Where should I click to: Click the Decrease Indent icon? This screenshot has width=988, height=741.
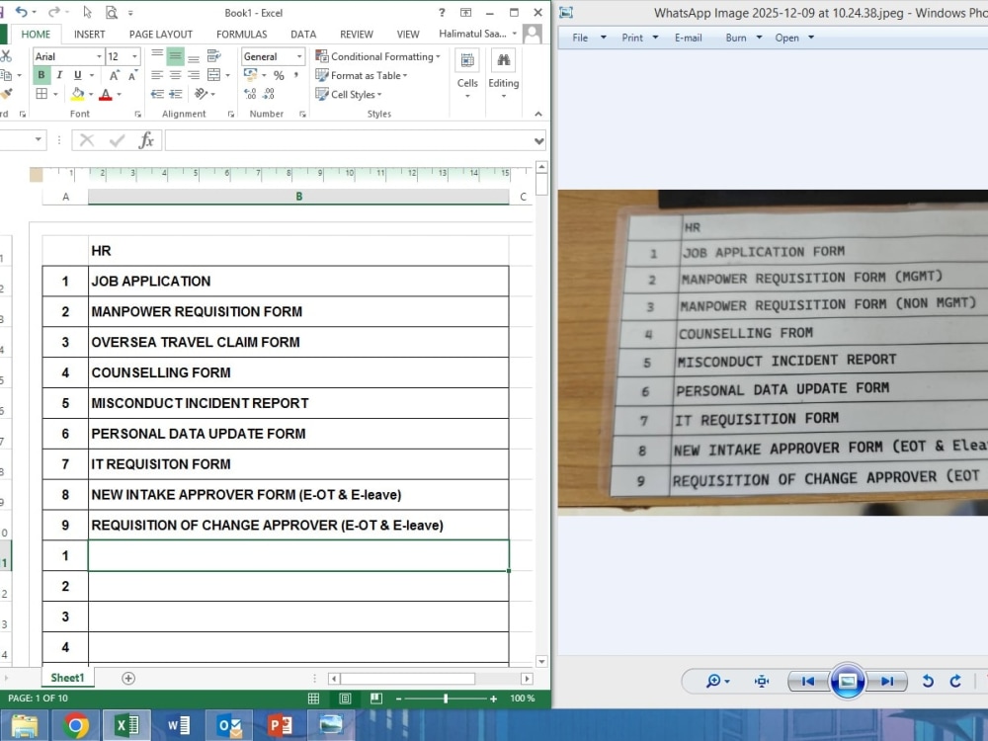click(x=157, y=94)
